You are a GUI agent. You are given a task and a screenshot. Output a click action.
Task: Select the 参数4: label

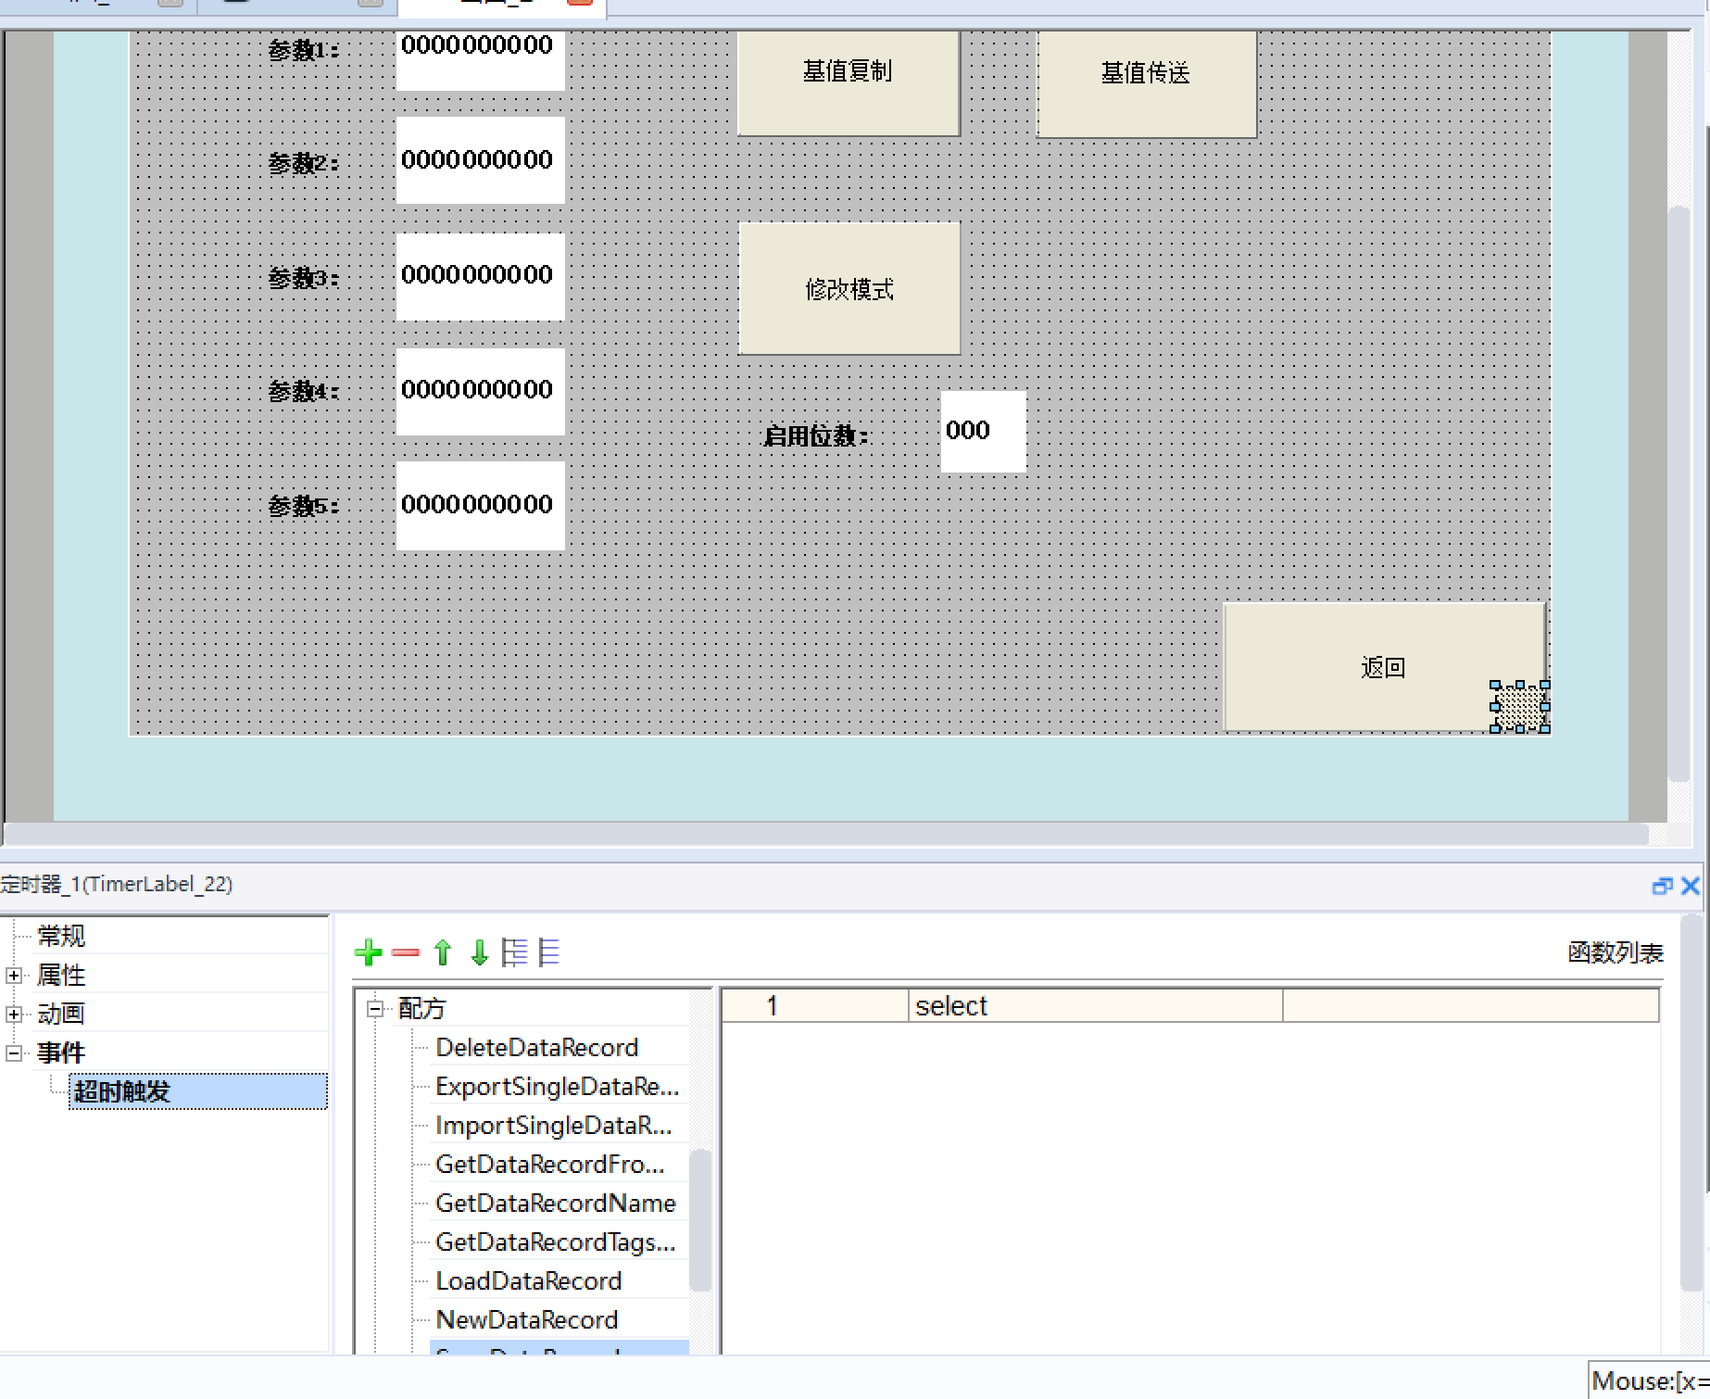[304, 392]
